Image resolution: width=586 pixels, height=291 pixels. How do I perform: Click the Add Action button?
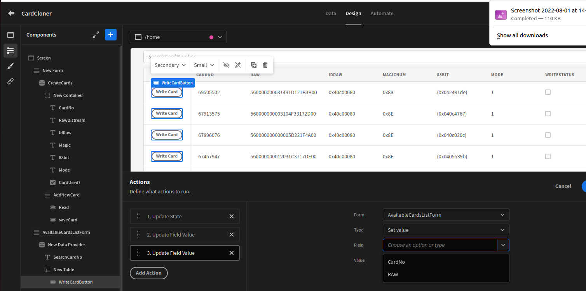point(149,273)
